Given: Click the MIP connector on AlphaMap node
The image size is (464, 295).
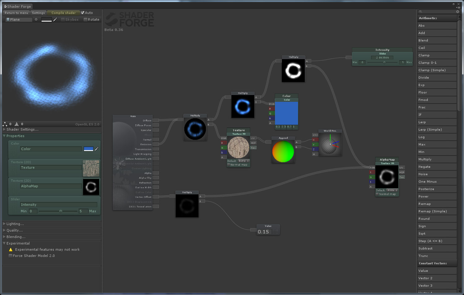Looking at the screenshot, I should tap(402, 172).
